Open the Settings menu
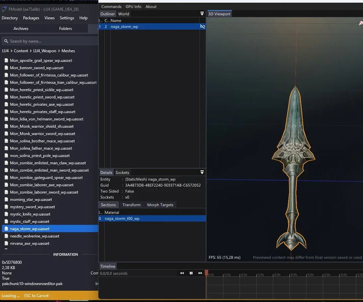This screenshot has width=363, height=302. pos(67,18)
